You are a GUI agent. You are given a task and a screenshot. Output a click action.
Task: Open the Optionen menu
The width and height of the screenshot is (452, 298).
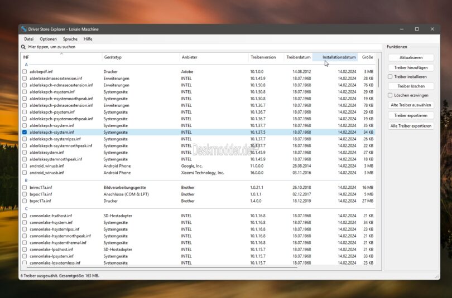tap(48, 39)
